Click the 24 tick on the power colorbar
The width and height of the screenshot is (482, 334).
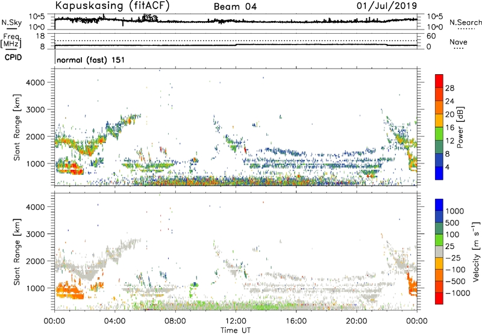[x=449, y=101]
